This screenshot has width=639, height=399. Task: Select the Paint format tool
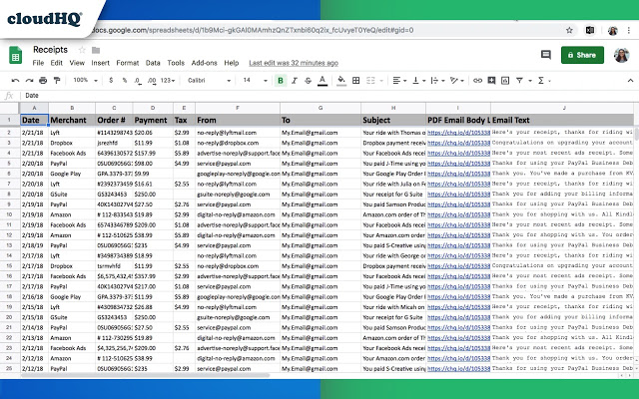(x=57, y=81)
